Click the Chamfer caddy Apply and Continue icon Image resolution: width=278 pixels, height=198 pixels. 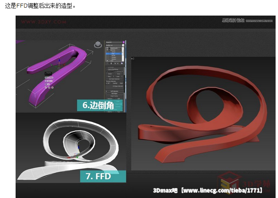coord(49,87)
